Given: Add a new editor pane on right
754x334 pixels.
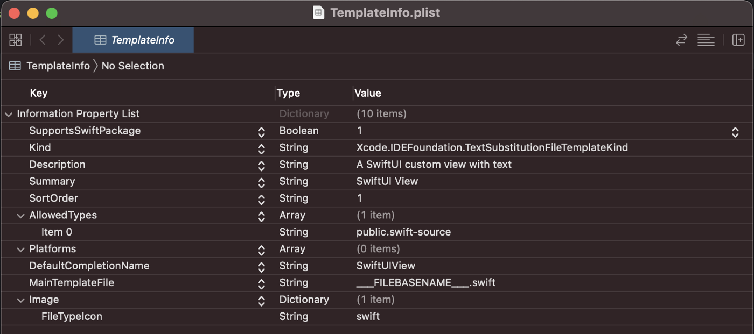Looking at the screenshot, I should pyautogui.click(x=738, y=40).
